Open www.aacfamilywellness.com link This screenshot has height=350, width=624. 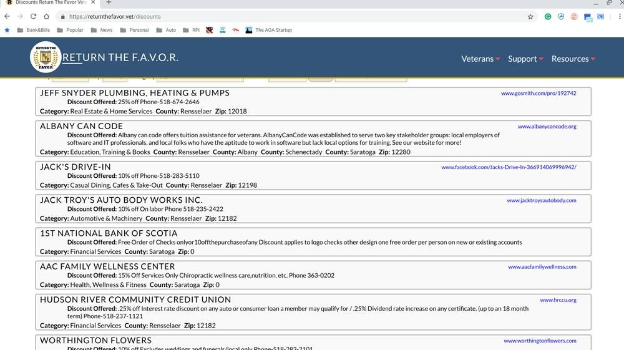point(542,267)
